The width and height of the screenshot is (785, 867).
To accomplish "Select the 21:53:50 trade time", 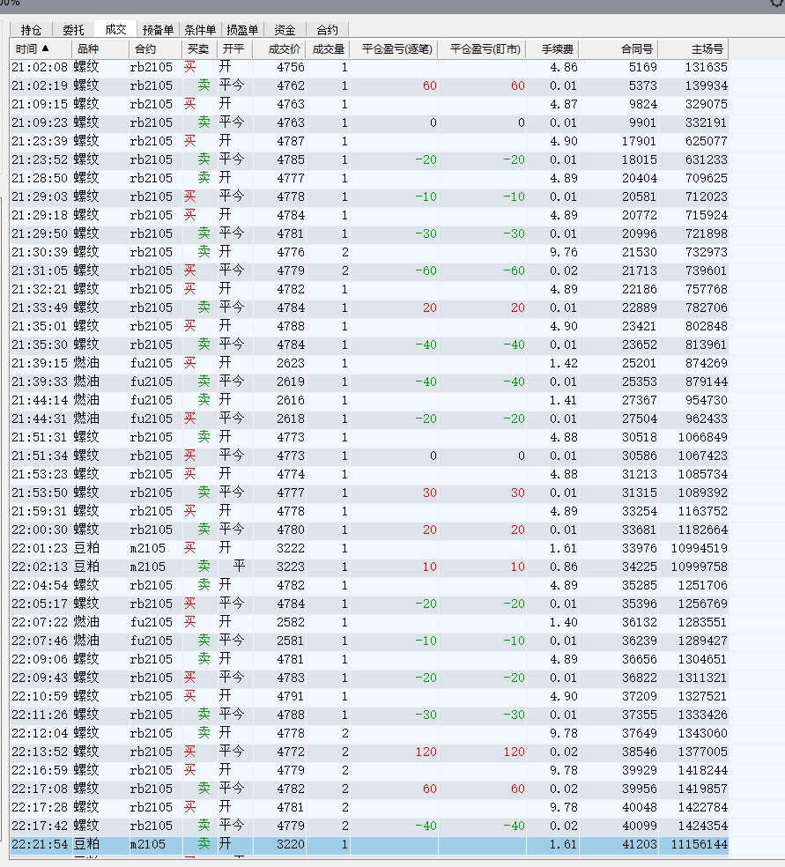I will 40,493.
